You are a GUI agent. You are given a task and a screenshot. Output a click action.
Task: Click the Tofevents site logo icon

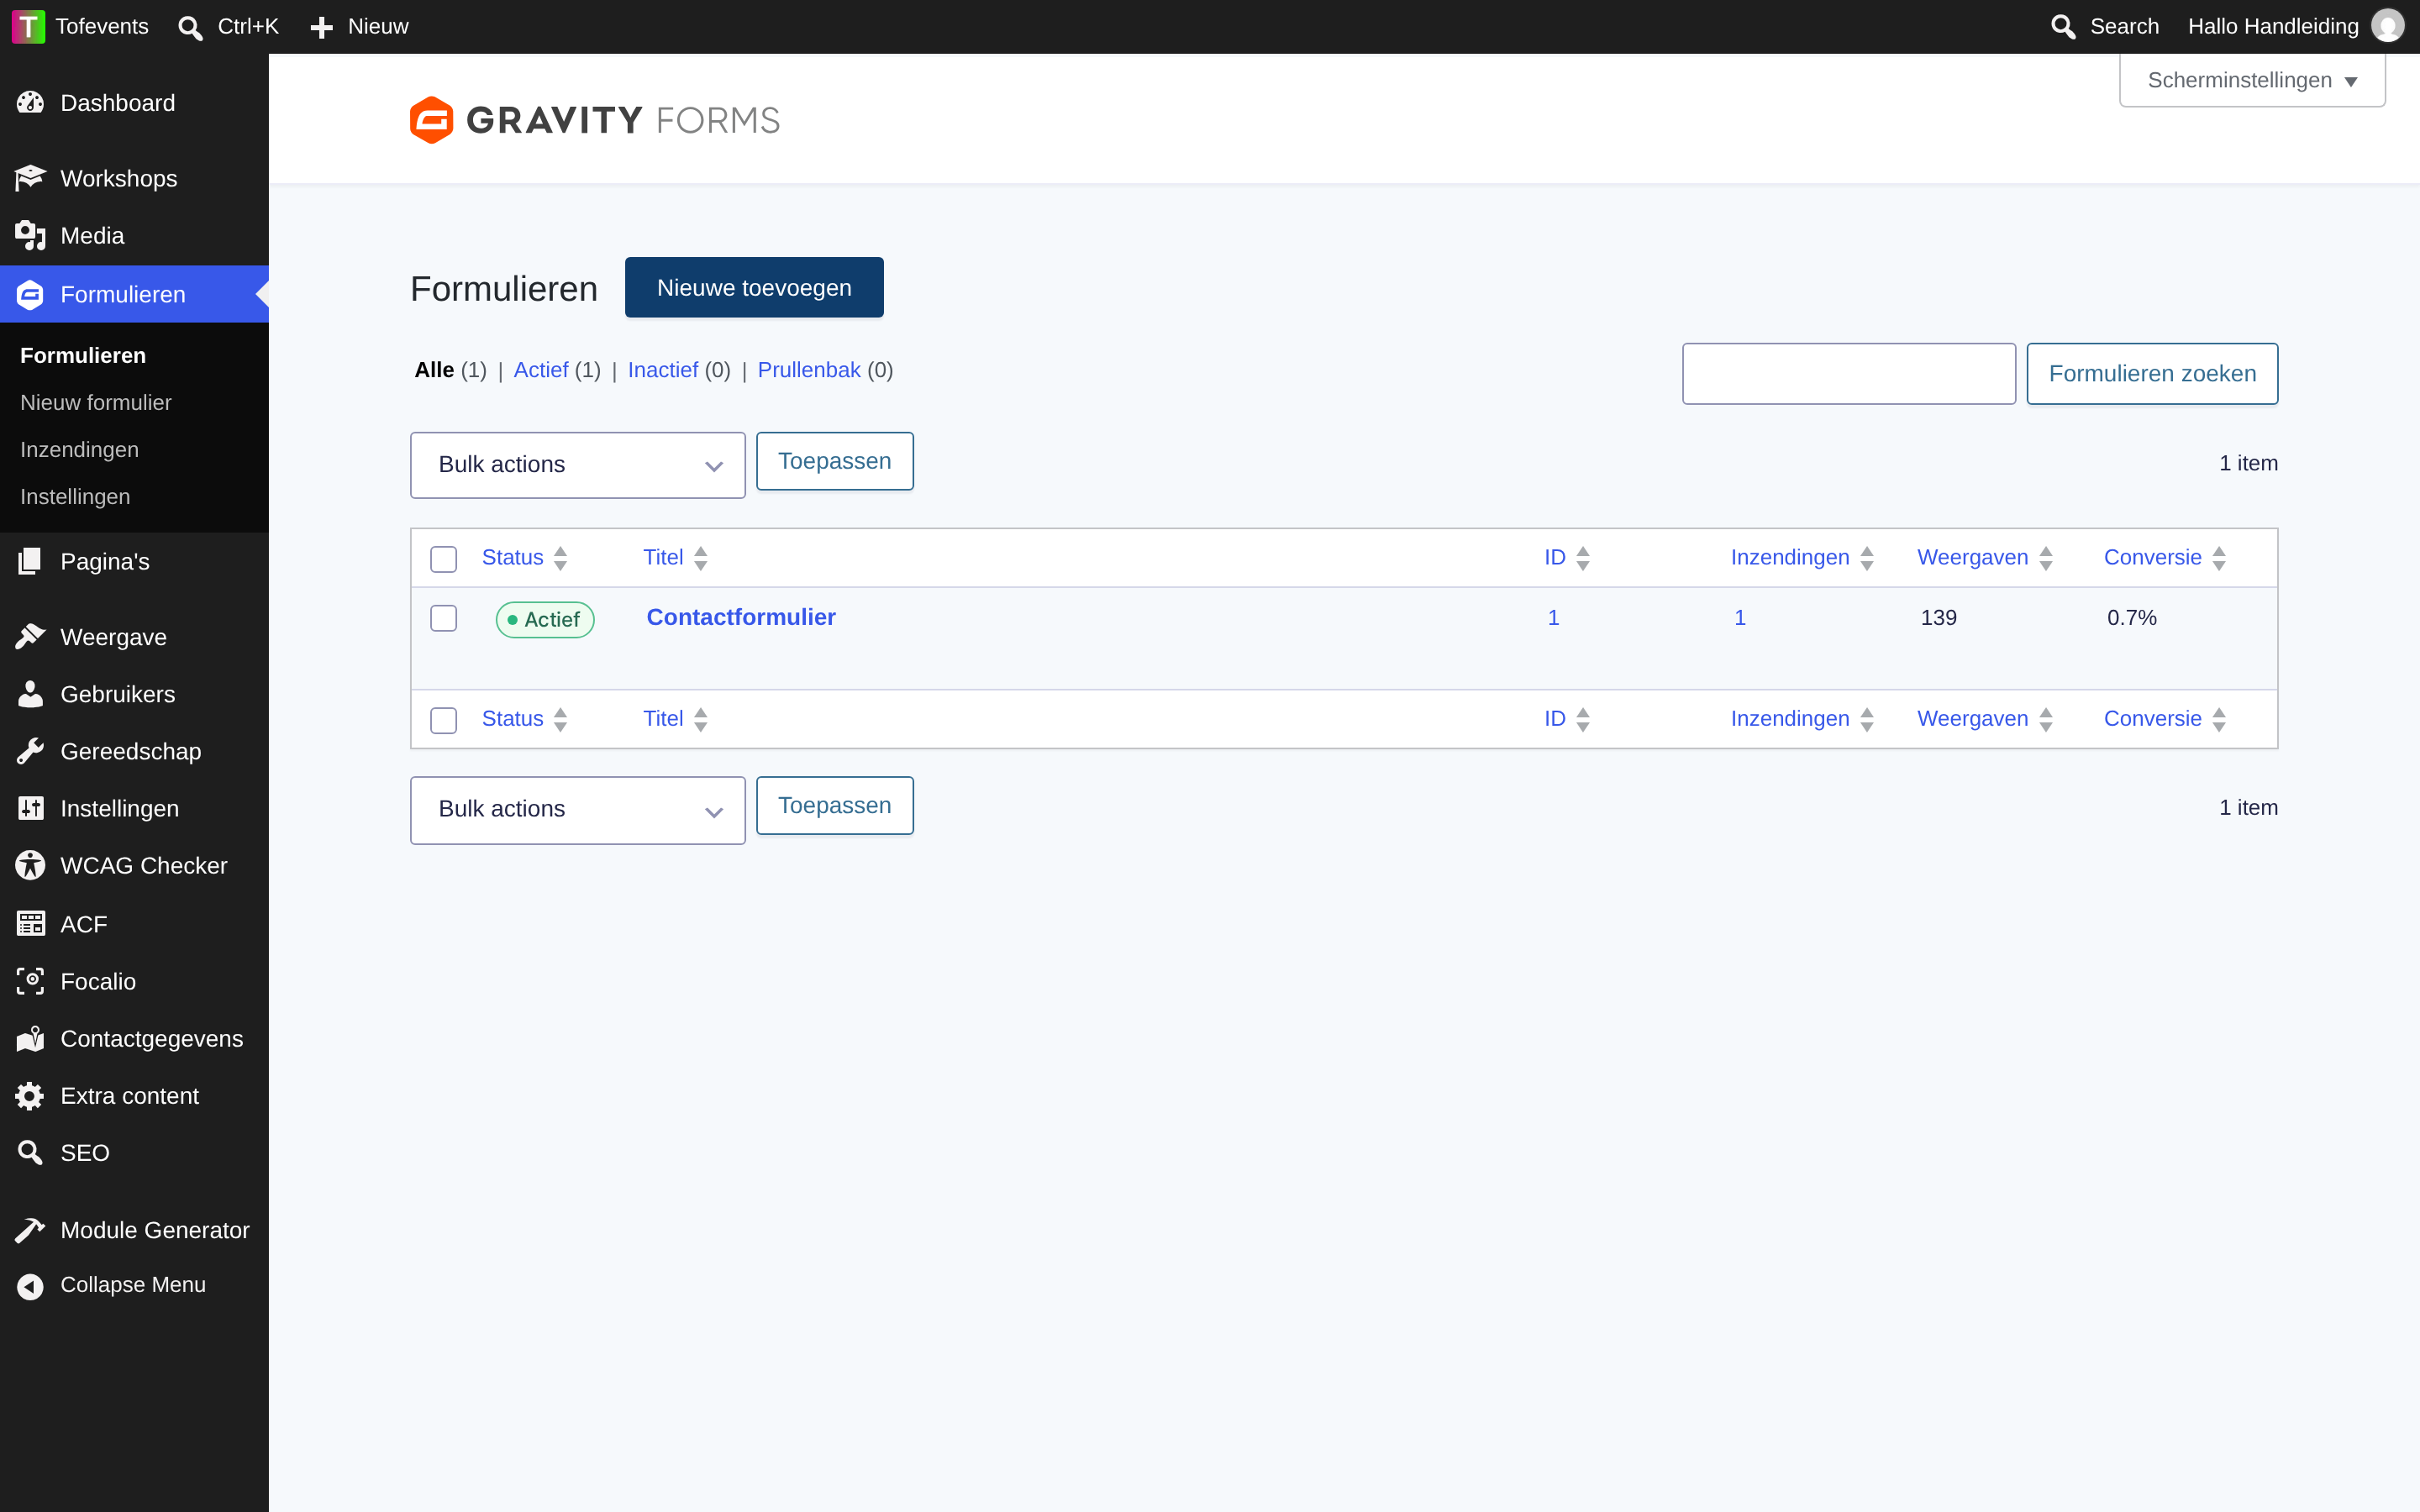tap(28, 27)
